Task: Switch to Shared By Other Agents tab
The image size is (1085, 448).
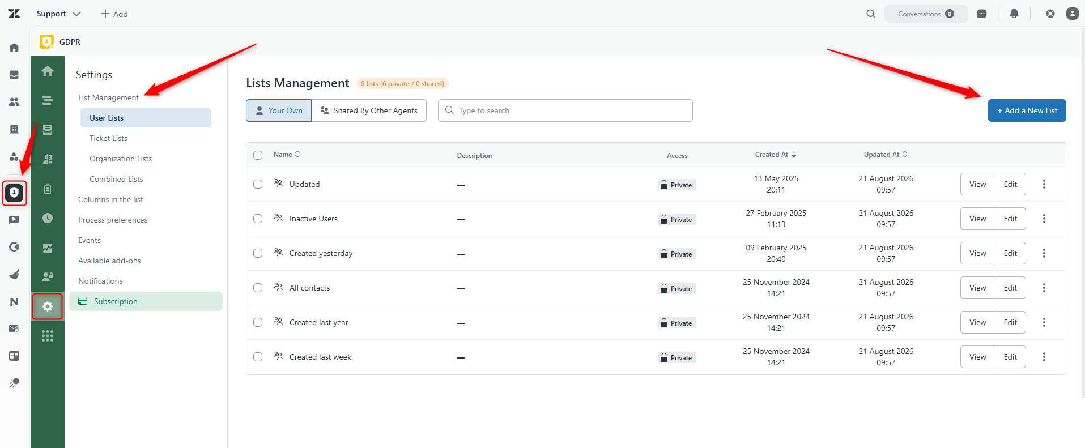Action: tap(369, 110)
